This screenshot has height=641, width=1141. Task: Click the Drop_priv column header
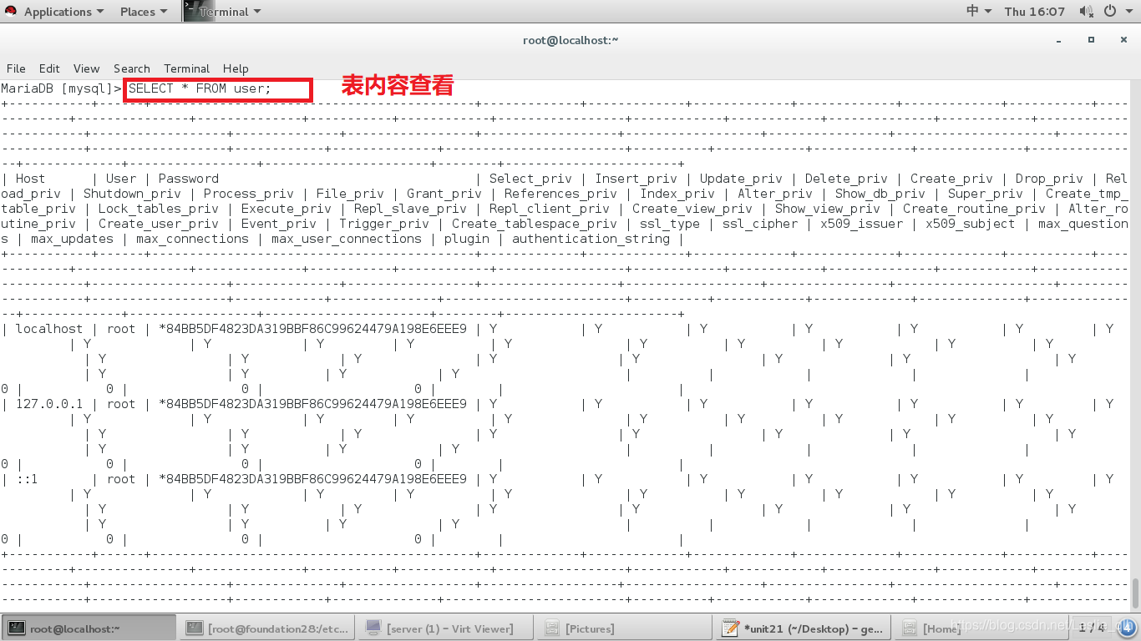[1049, 179]
